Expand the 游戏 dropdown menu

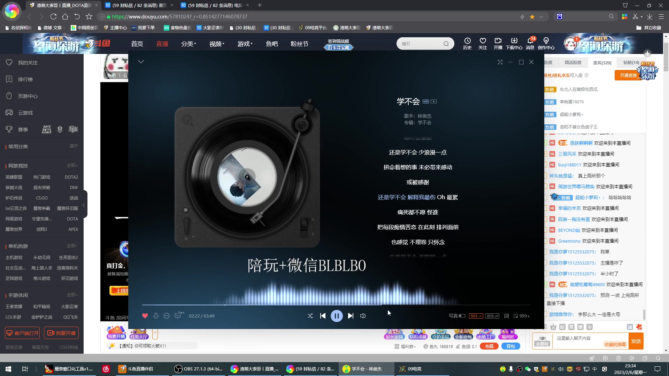pyautogui.click(x=245, y=44)
